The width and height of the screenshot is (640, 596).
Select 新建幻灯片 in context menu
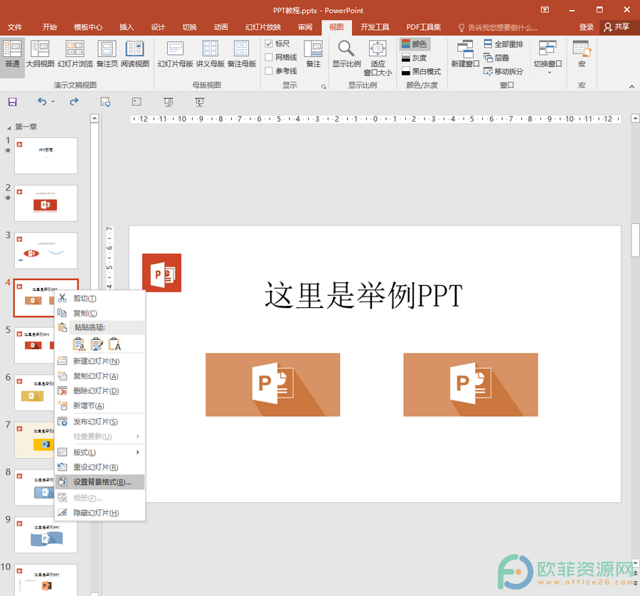(100, 361)
